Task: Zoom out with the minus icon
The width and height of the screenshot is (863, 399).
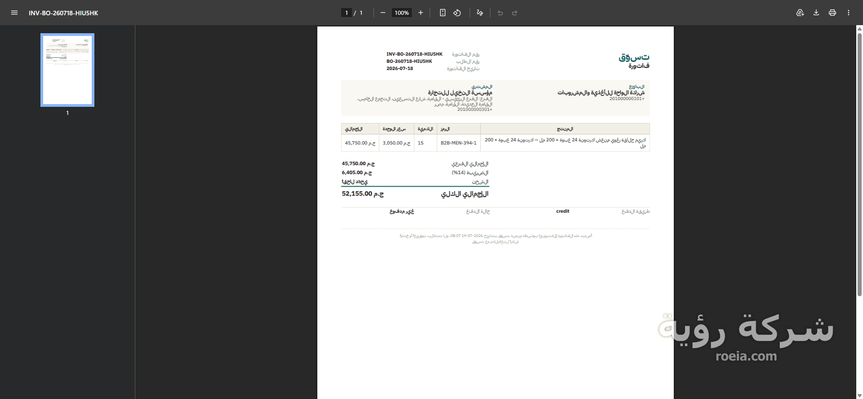Action: point(383,13)
